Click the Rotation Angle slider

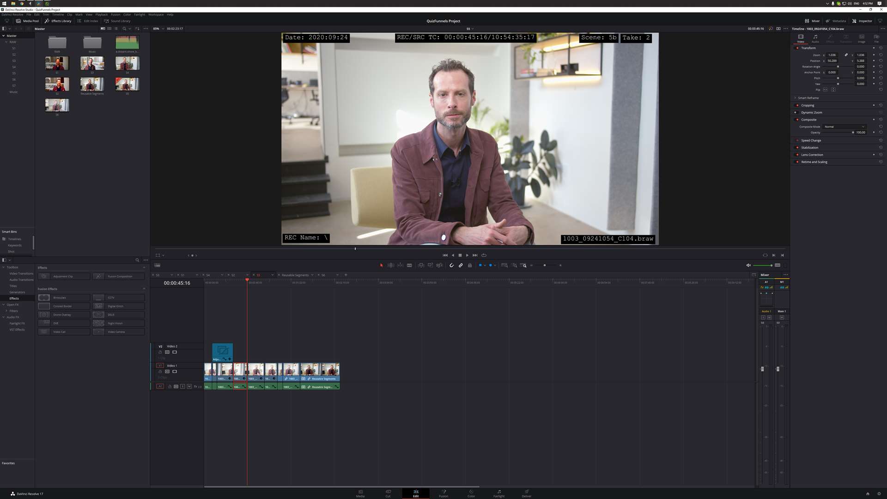click(838, 67)
